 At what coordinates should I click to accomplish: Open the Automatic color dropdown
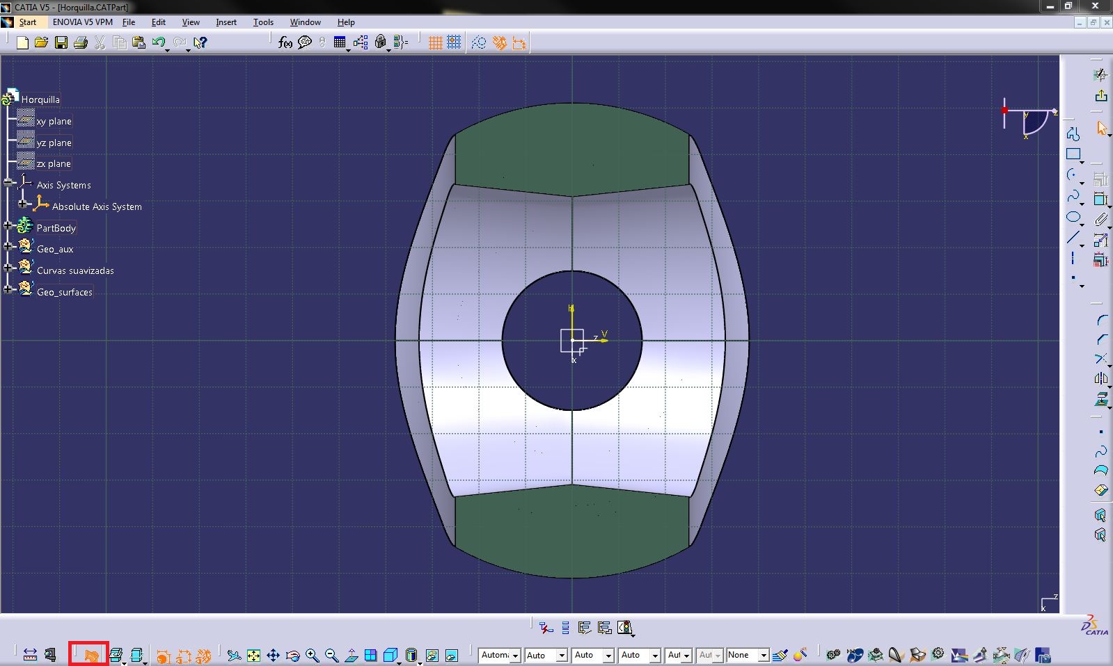516,655
